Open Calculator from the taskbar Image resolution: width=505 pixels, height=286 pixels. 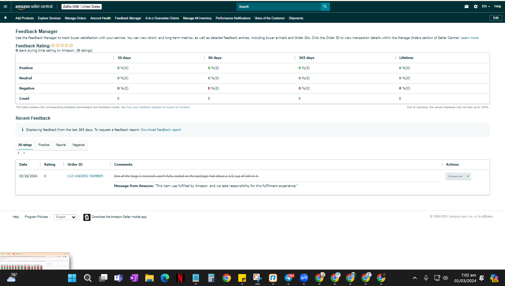(211, 278)
